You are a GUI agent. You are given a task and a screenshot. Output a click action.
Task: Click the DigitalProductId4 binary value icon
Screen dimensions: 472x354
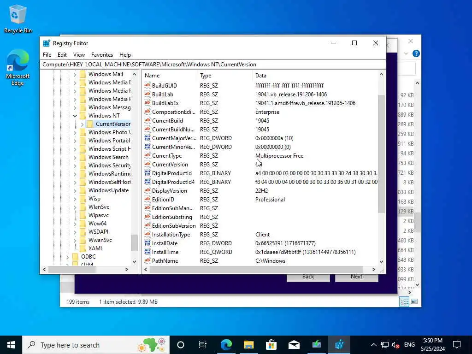click(x=147, y=182)
